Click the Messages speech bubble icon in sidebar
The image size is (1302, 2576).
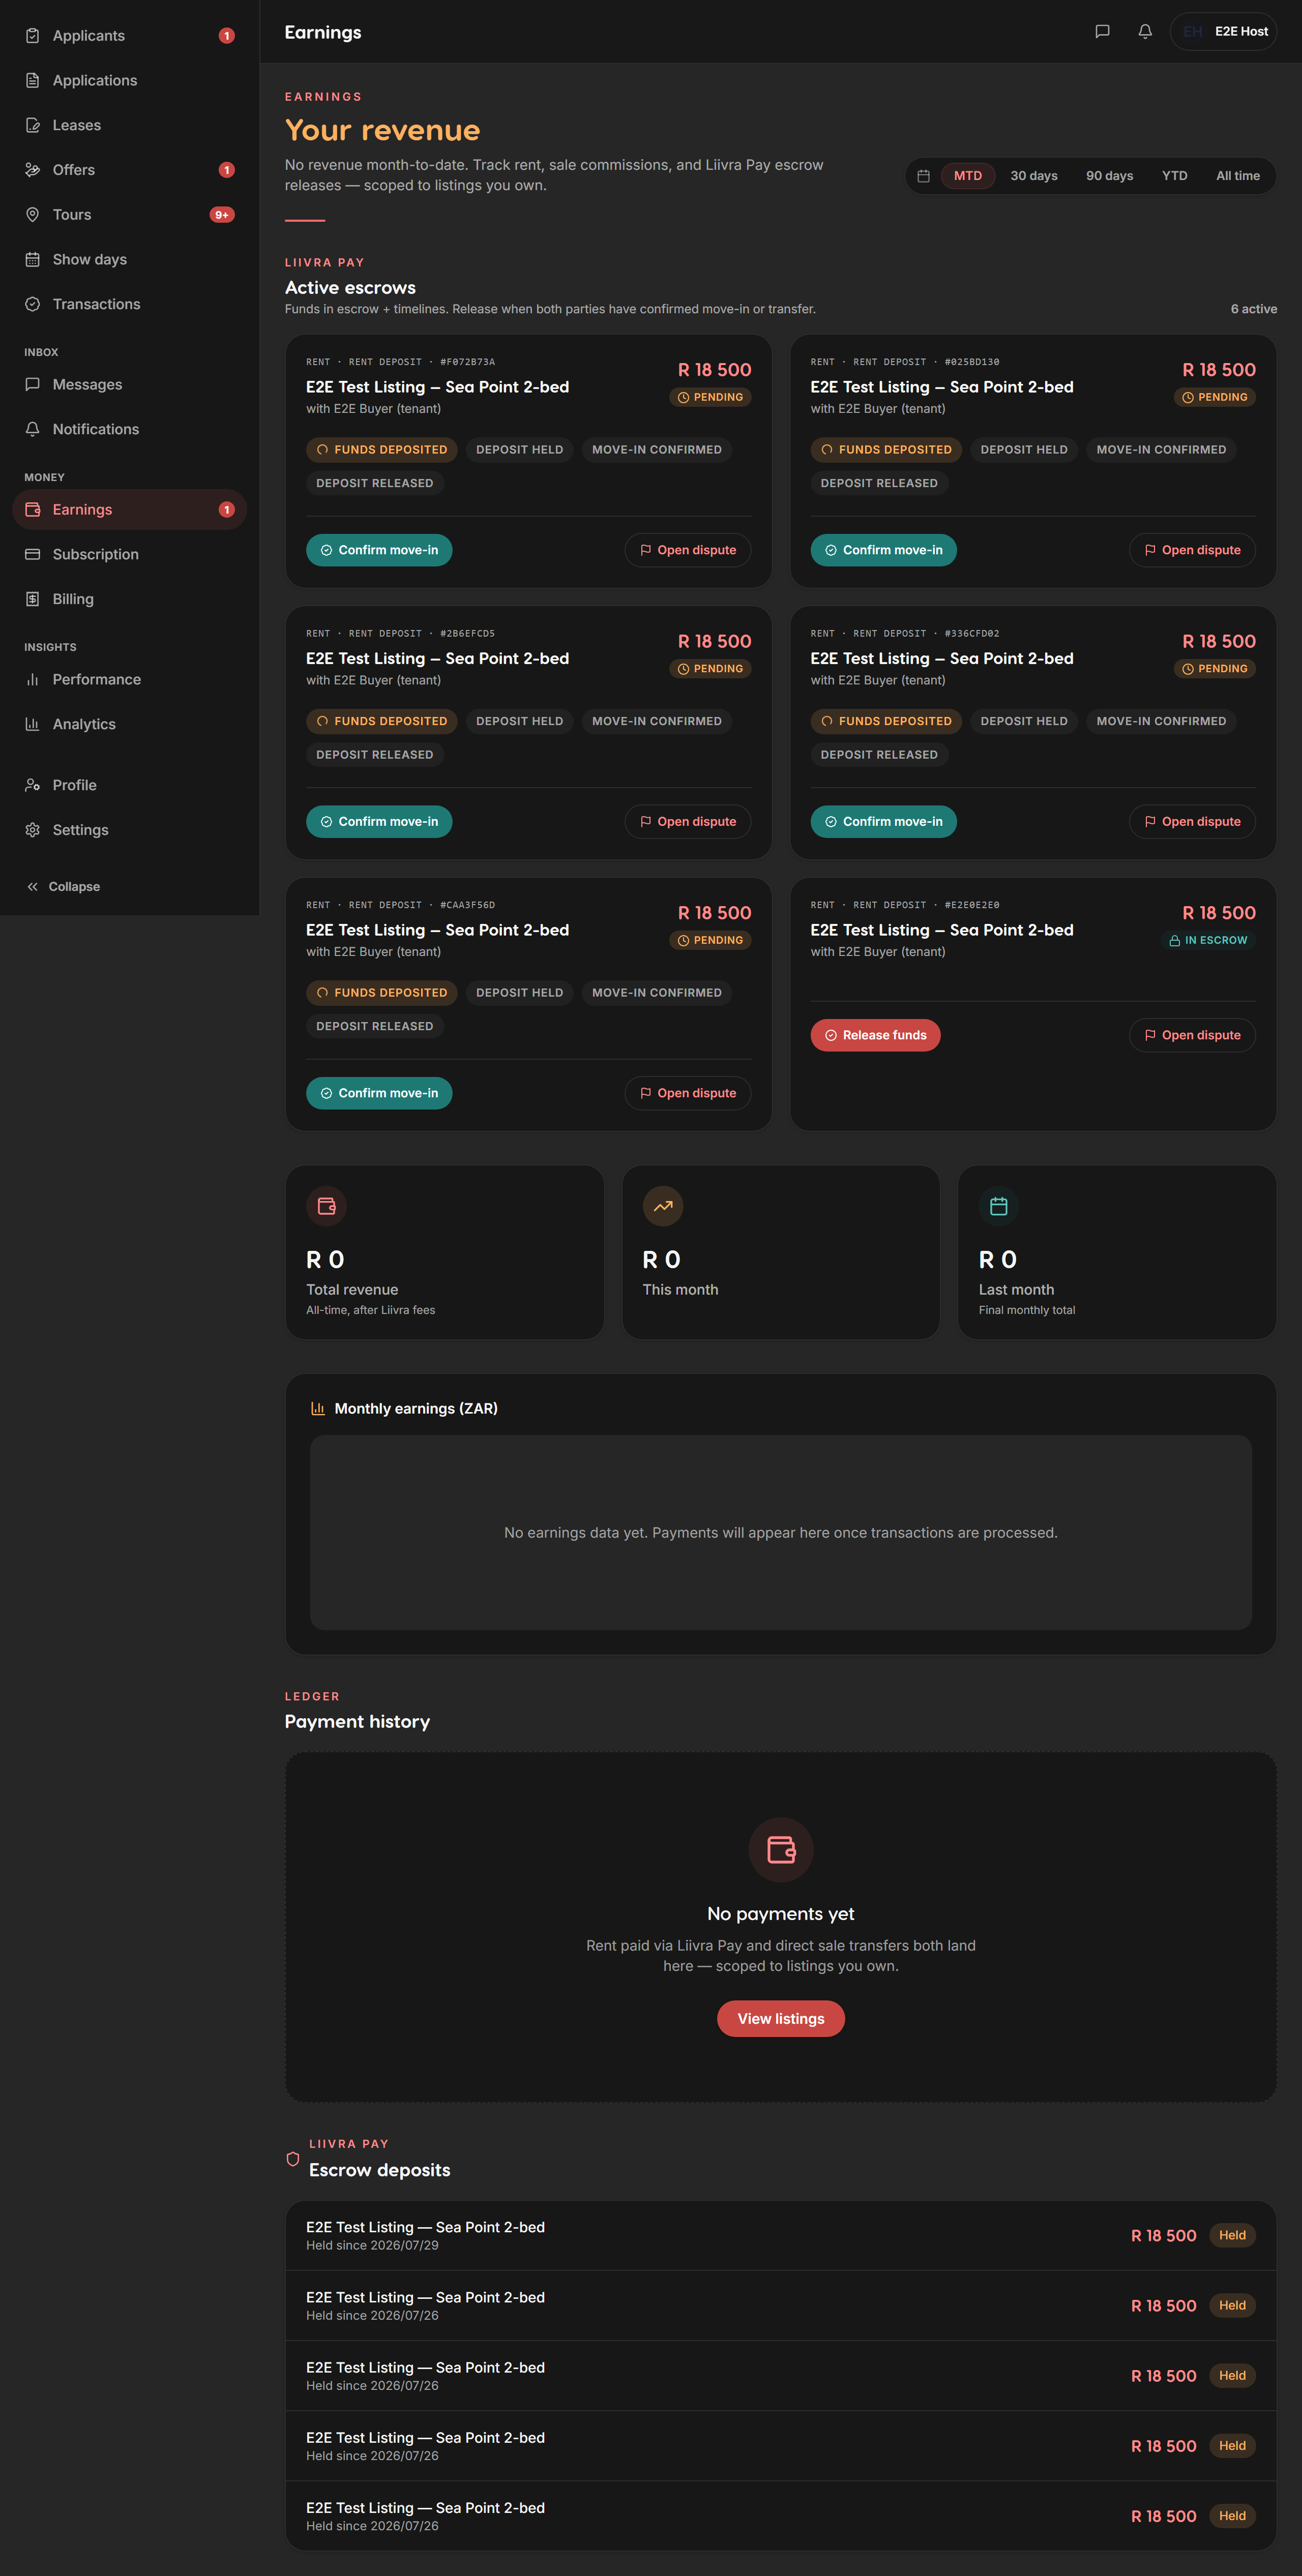click(33, 385)
